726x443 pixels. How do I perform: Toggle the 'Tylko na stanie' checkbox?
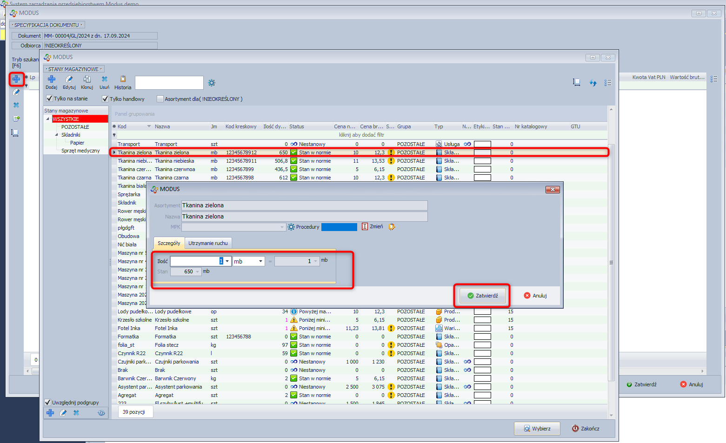click(x=50, y=99)
